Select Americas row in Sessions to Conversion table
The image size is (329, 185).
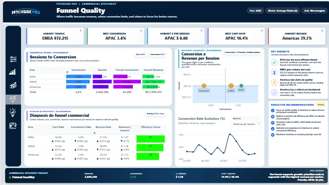[97, 87]
